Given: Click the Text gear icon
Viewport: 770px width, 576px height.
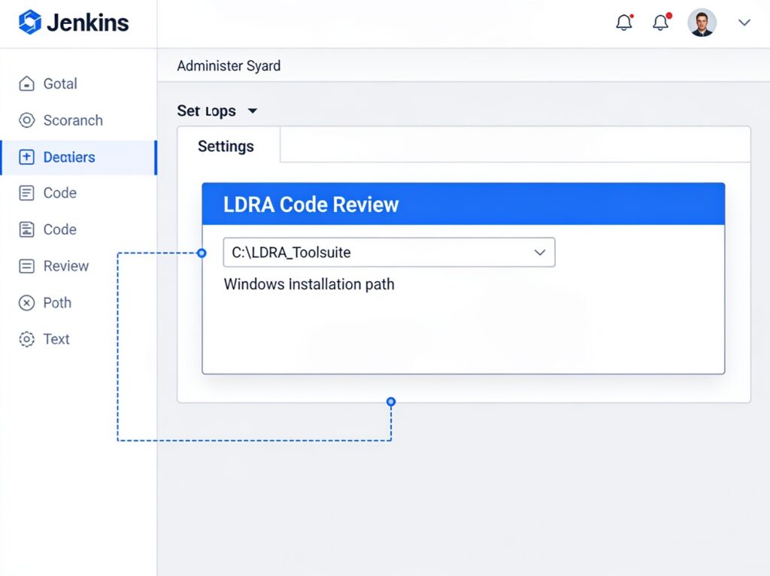Looking at the screenshot, I should pos(26,339).
